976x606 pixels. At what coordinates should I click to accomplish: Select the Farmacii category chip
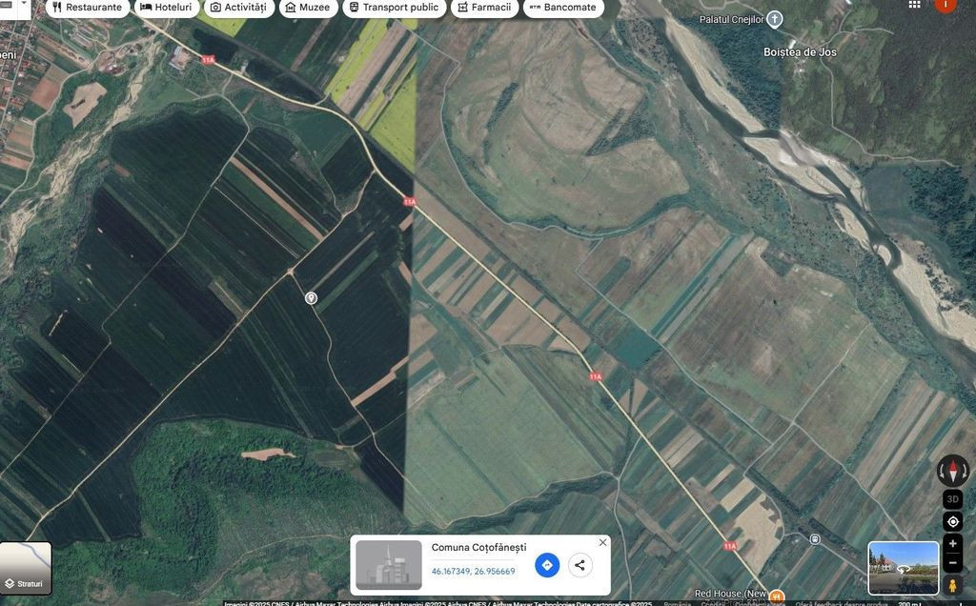click(483, 8)
